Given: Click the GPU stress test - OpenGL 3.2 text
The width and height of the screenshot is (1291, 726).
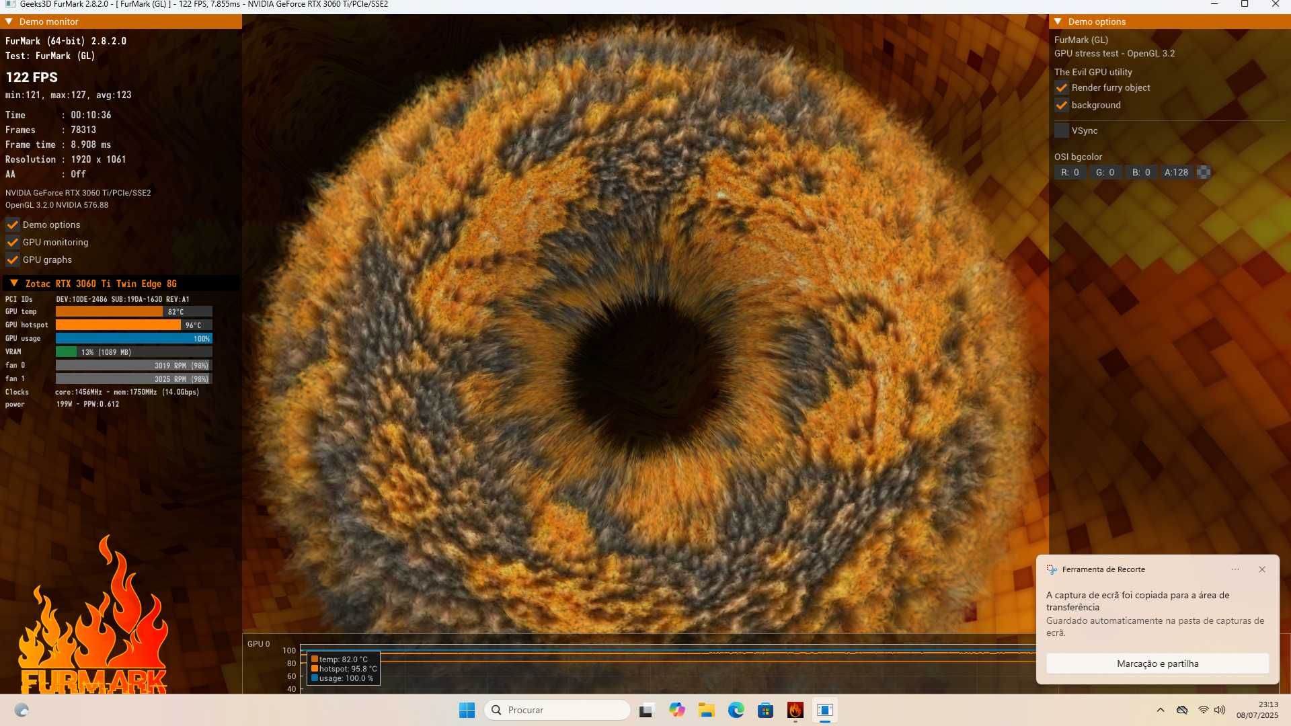Looking at the screenshot, I should coord(1114,53).
